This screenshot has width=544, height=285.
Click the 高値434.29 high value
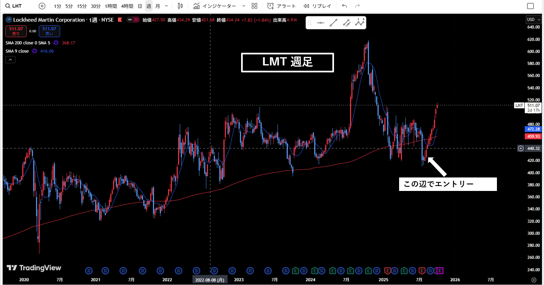(x=178, y=20)
